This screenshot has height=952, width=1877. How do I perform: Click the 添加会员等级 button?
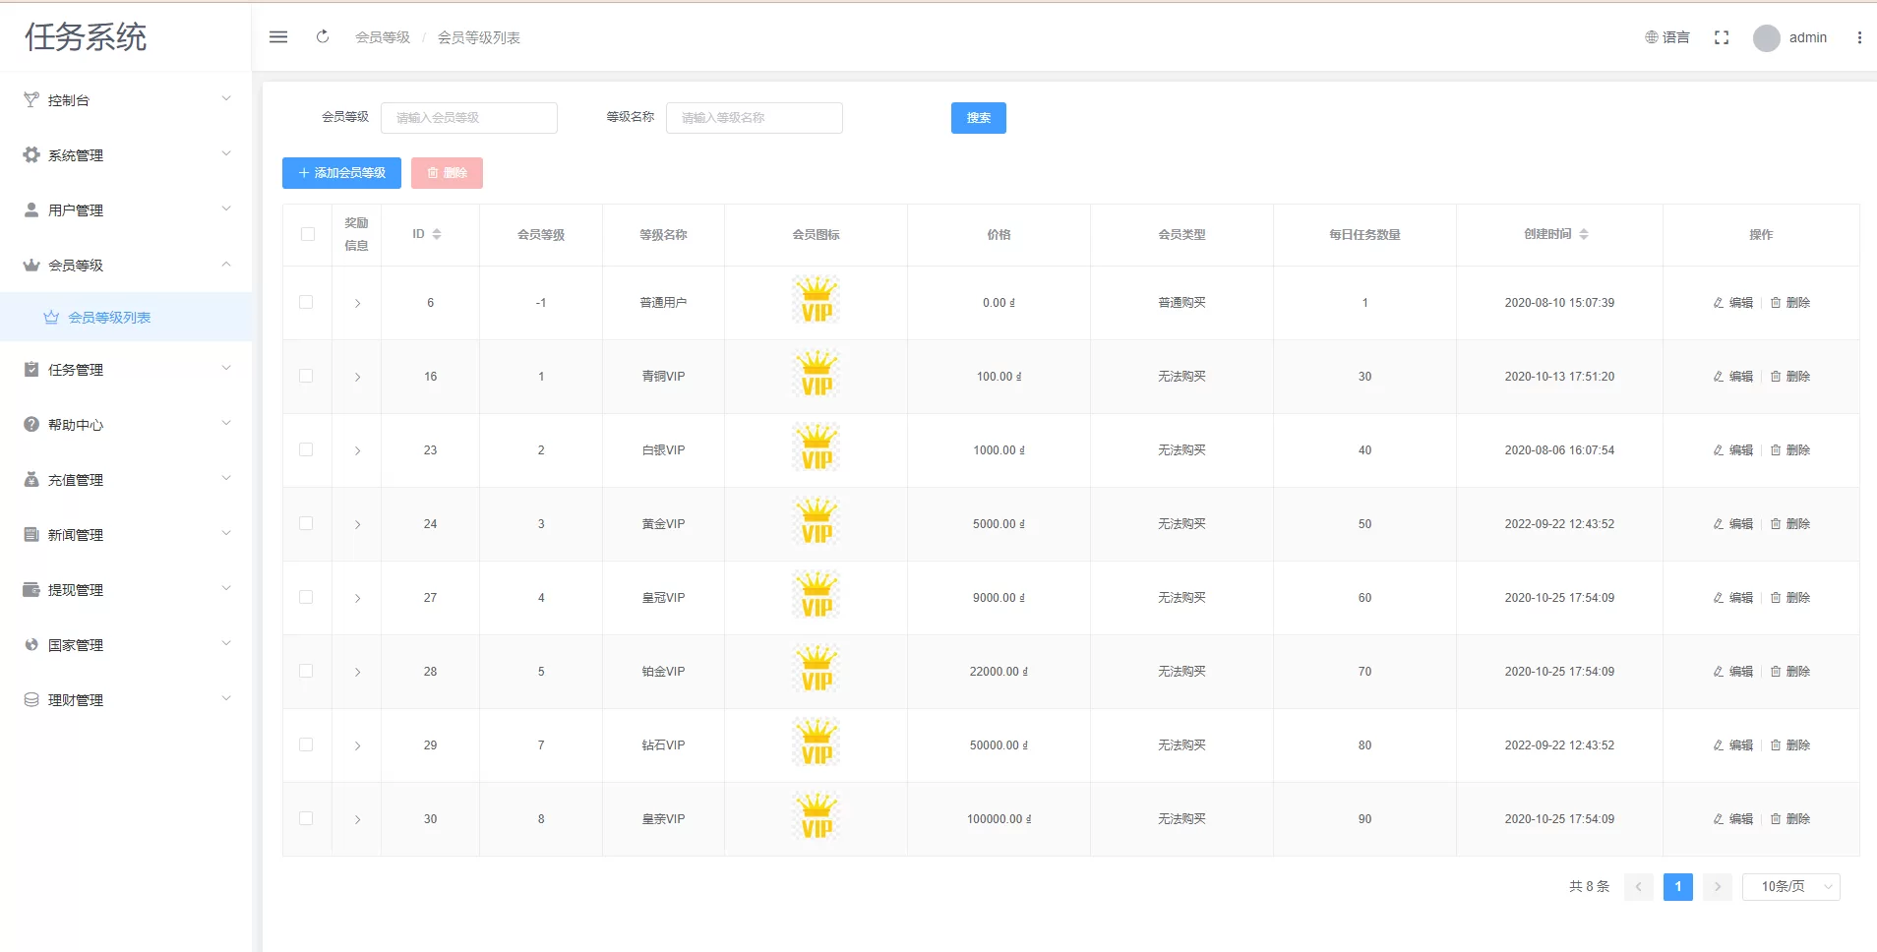pos(341,173)
